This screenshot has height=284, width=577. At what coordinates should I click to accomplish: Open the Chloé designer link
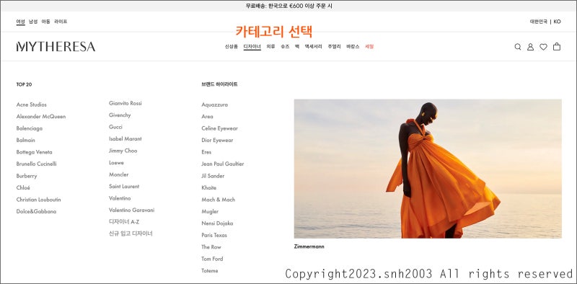(23, 187)
